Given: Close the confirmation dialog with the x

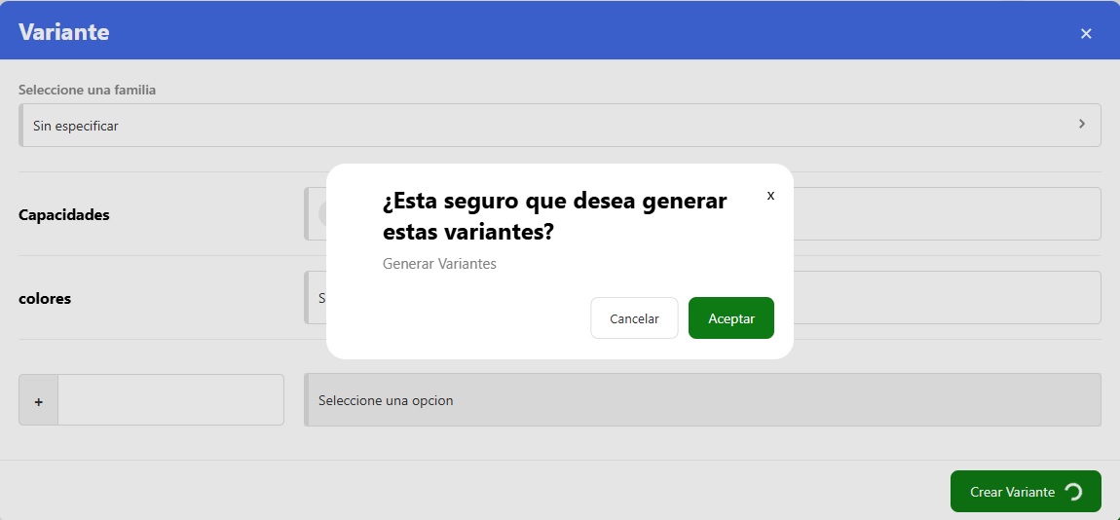Looking at the screenshot, I should tap(770, 196).
